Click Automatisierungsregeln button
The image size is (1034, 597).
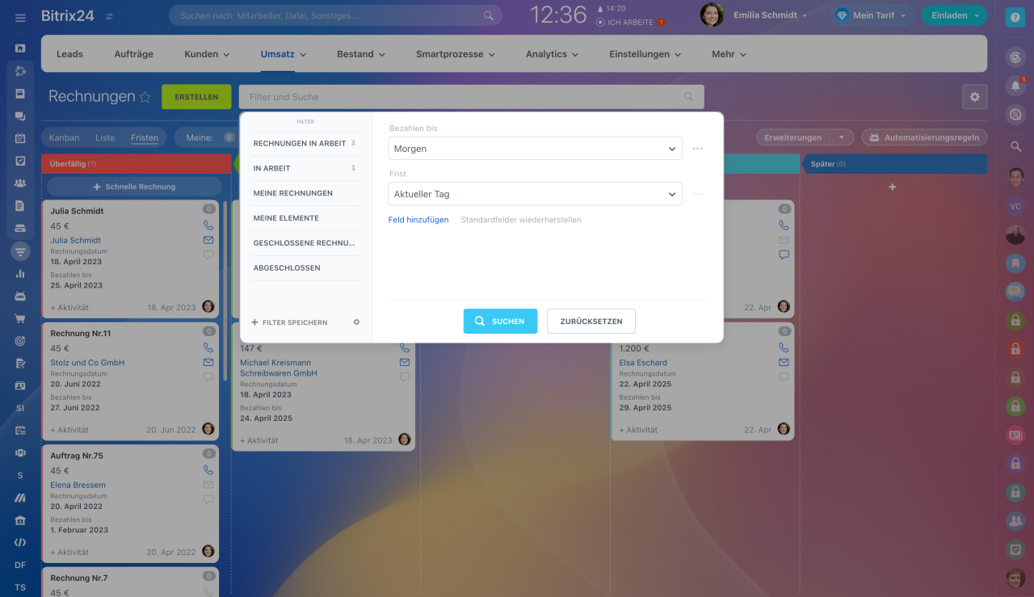[x=925, y=137]
